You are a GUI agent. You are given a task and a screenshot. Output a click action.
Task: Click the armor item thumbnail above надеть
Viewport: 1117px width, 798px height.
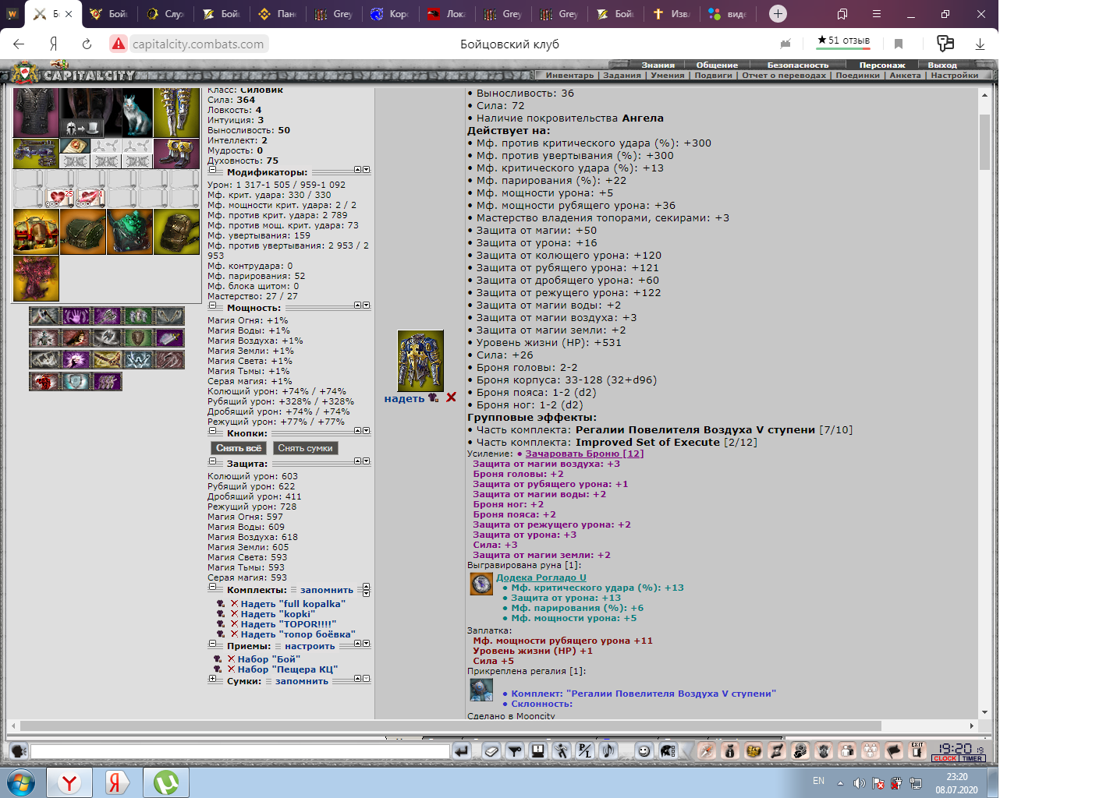(420, 361)
